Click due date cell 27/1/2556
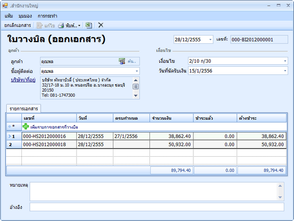Image resolution: width=294 pixels, height=221 pixels. coord(131,136)
